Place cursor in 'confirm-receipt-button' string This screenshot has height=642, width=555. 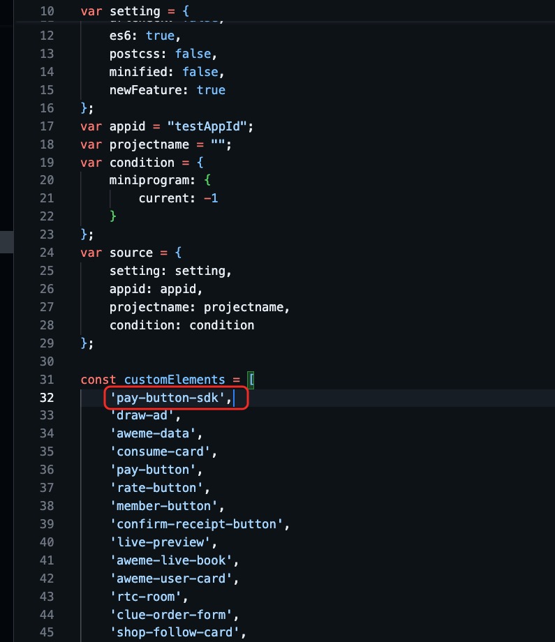click(x=195, y=524)
